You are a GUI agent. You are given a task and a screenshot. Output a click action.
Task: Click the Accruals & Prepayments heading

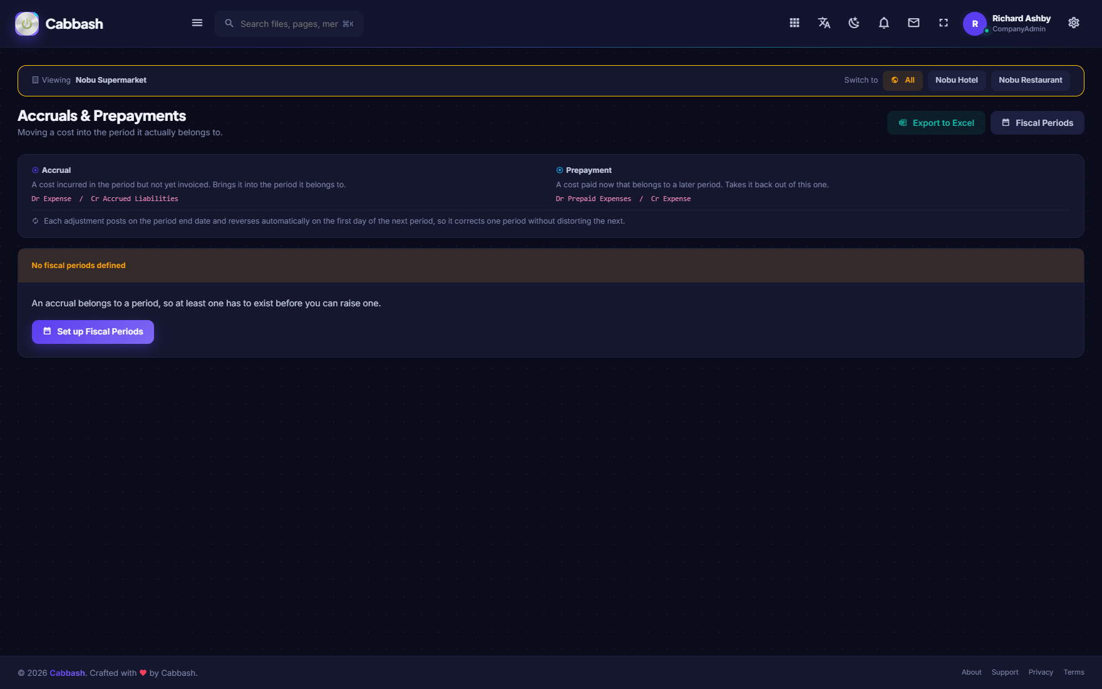coord(101,116)
